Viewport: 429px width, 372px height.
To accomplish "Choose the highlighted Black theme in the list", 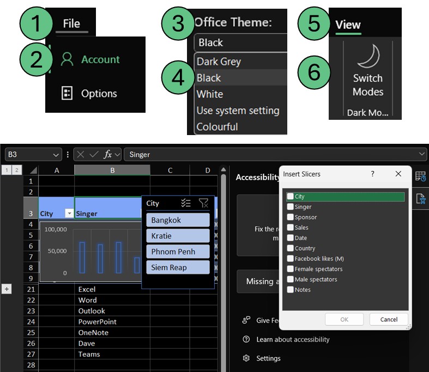I will (241, 78).
